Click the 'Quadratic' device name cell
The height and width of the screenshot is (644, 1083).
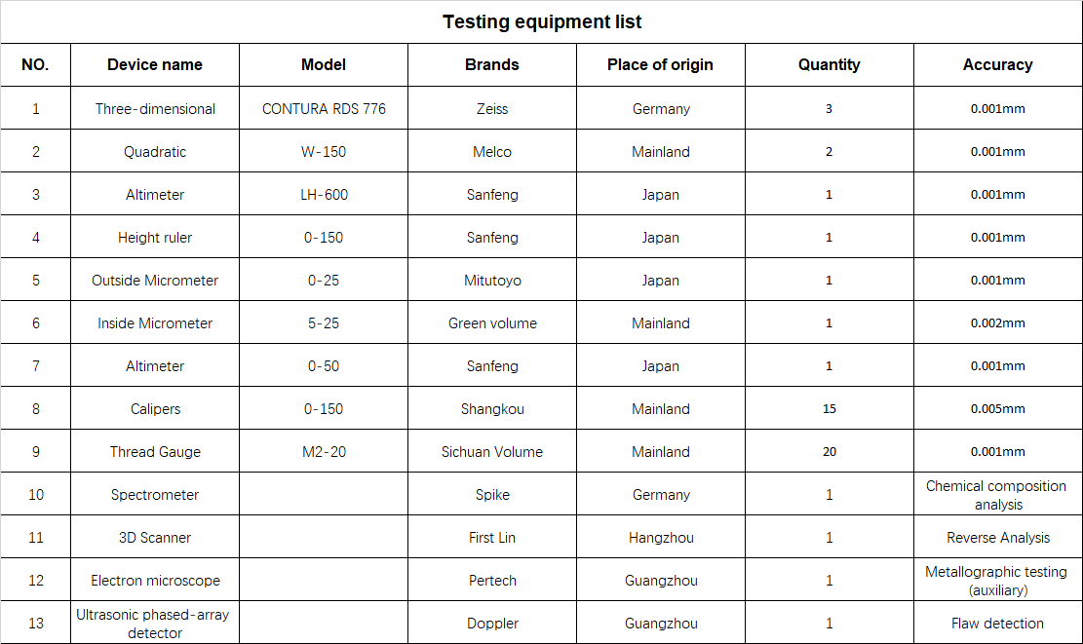pos(155,151)
